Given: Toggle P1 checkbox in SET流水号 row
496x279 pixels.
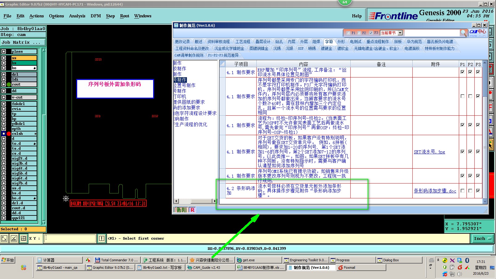Looking at the screenshot, I should click(463, 152).
